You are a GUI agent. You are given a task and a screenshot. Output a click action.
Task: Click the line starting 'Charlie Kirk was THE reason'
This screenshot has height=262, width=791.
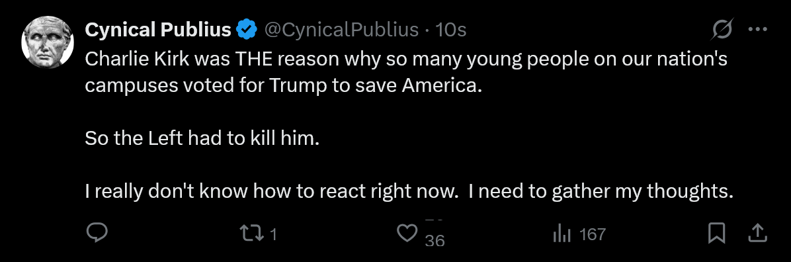click(x=406, y=60)
